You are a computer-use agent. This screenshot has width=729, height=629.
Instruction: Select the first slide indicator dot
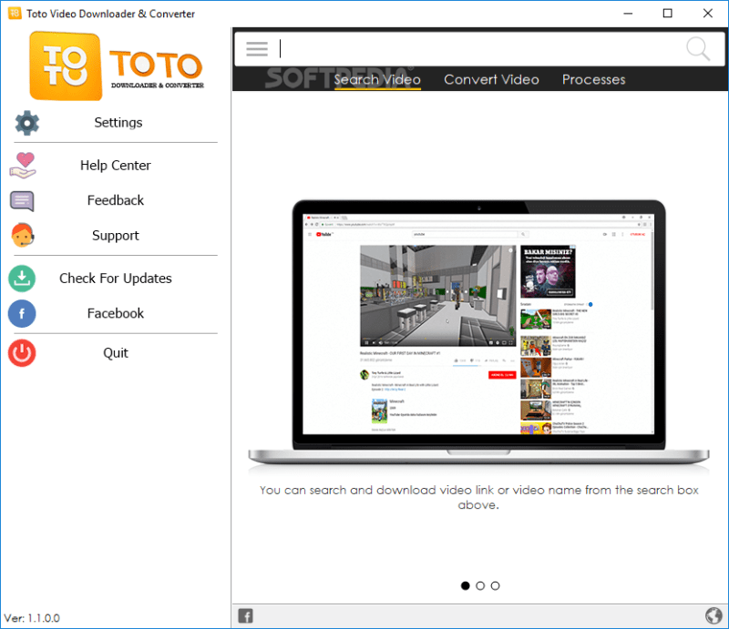(466, 586)
